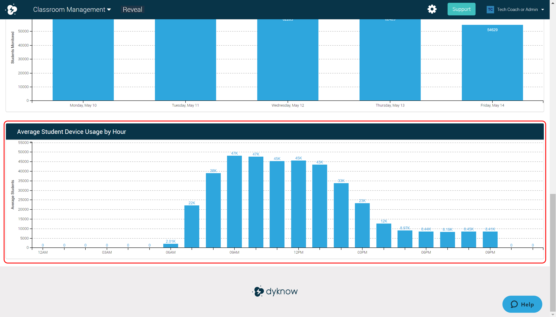Screen dimensions: 556x317
Task: Click the Dyknow logo in the header
Action: pyautogui.click(x=12, y=9)
